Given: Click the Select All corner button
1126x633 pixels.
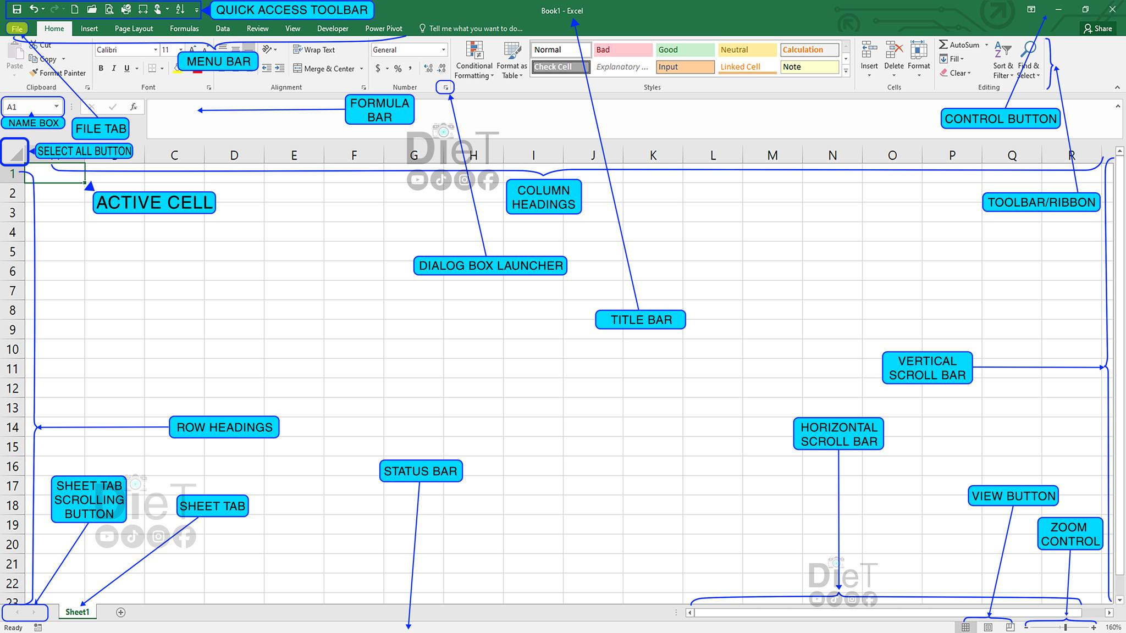Looking at the screenshot, I should click(x=14, y=153).
